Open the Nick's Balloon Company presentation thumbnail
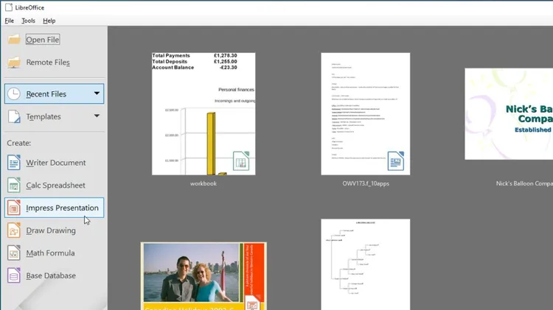This screenshot has width=553, height=310. [x=509, y=114]
